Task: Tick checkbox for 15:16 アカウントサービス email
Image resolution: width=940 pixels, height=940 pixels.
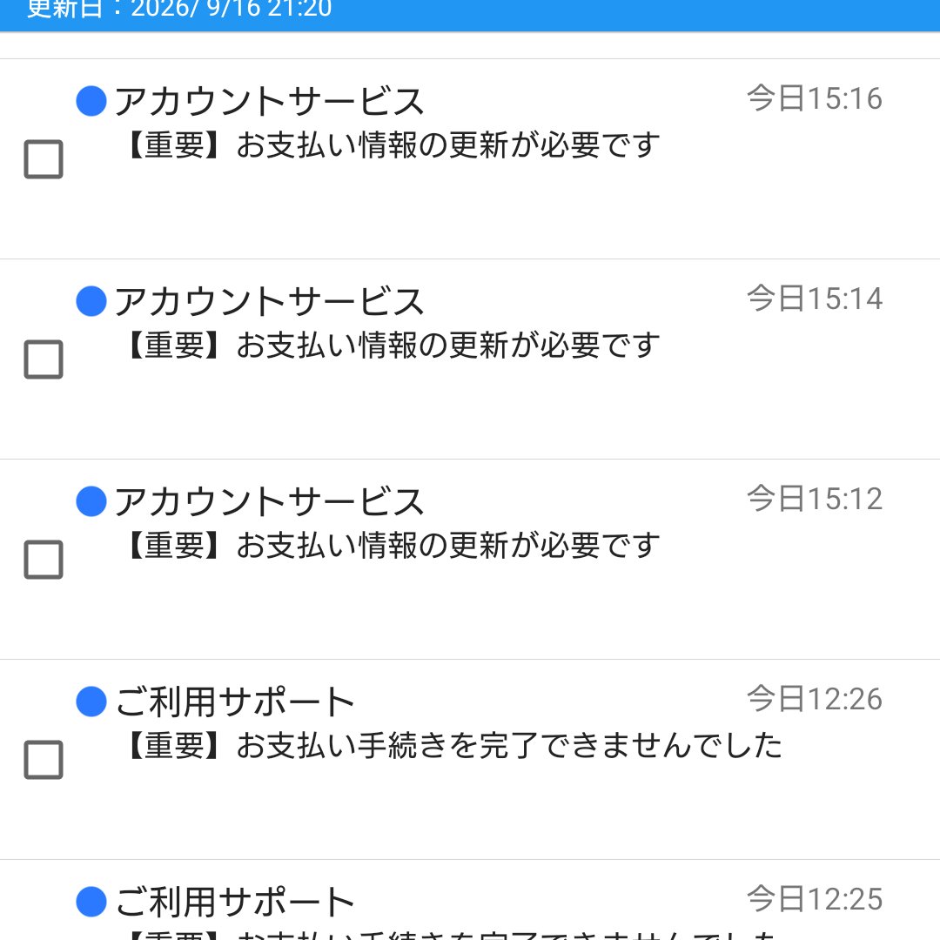Action: 44,159
